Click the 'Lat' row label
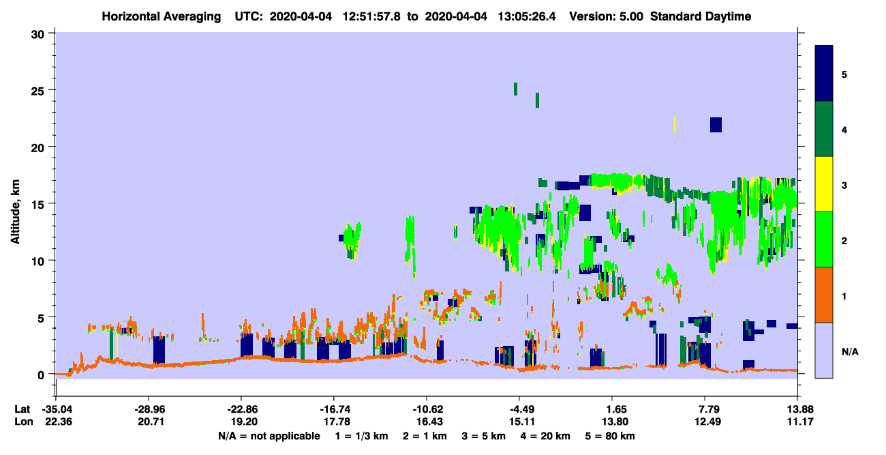 (22, 409)
